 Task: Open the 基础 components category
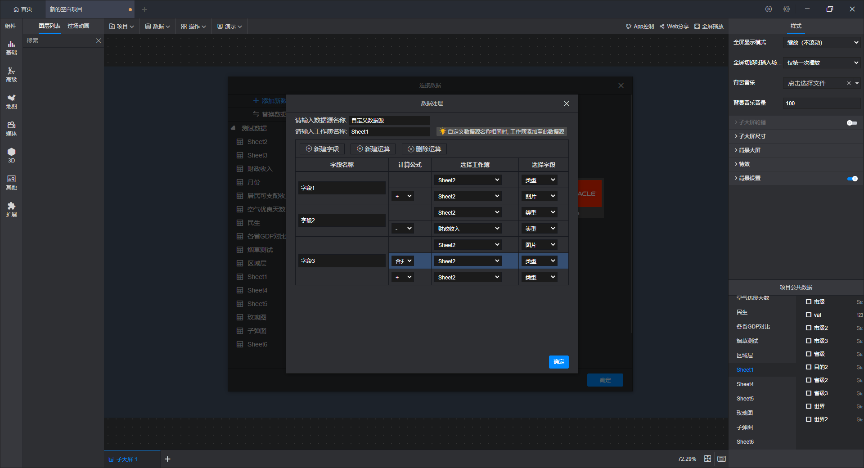coord(11,48)
